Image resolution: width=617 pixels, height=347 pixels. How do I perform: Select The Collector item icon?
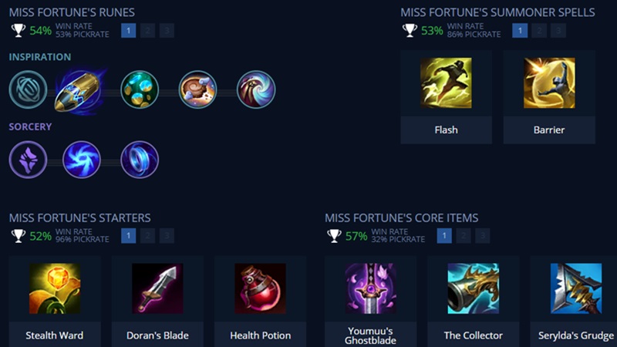coord(473,288)
